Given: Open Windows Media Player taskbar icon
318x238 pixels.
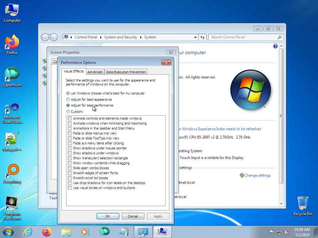Looking at the screenshot, I should (85, 232).
